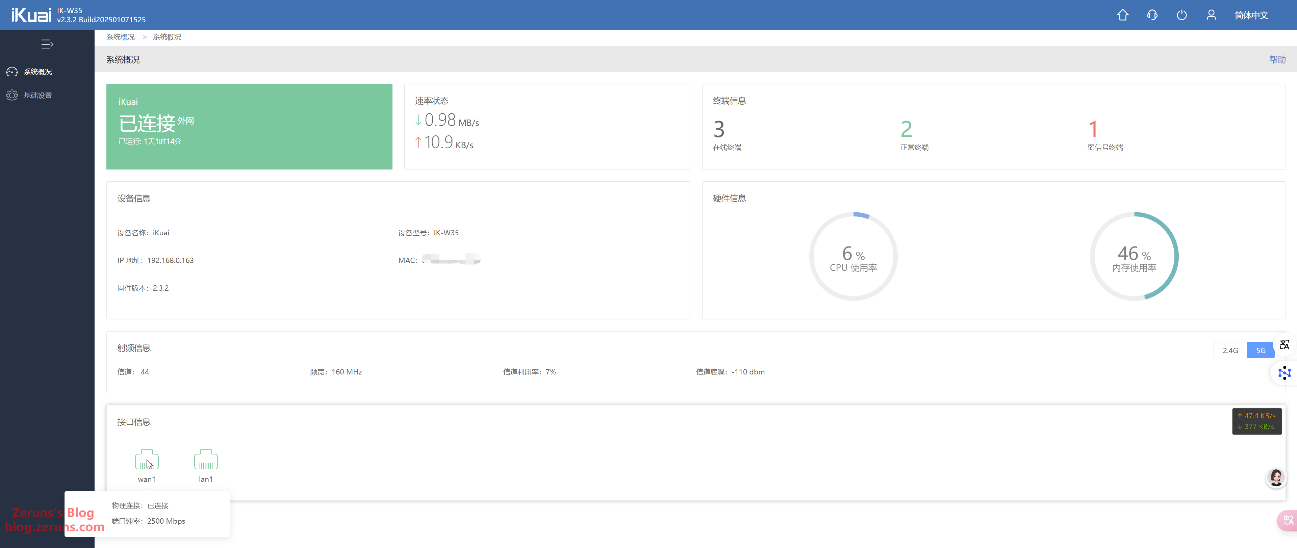
Task: Click the CPU usage gauge
Action: click(x=853, y=257)
